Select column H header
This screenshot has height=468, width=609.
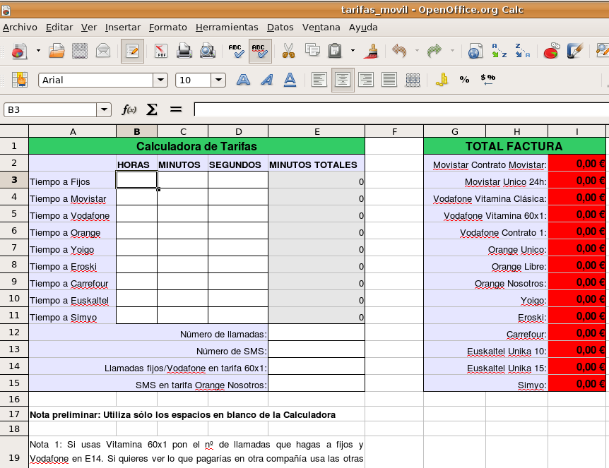click(x=516, y=131)
